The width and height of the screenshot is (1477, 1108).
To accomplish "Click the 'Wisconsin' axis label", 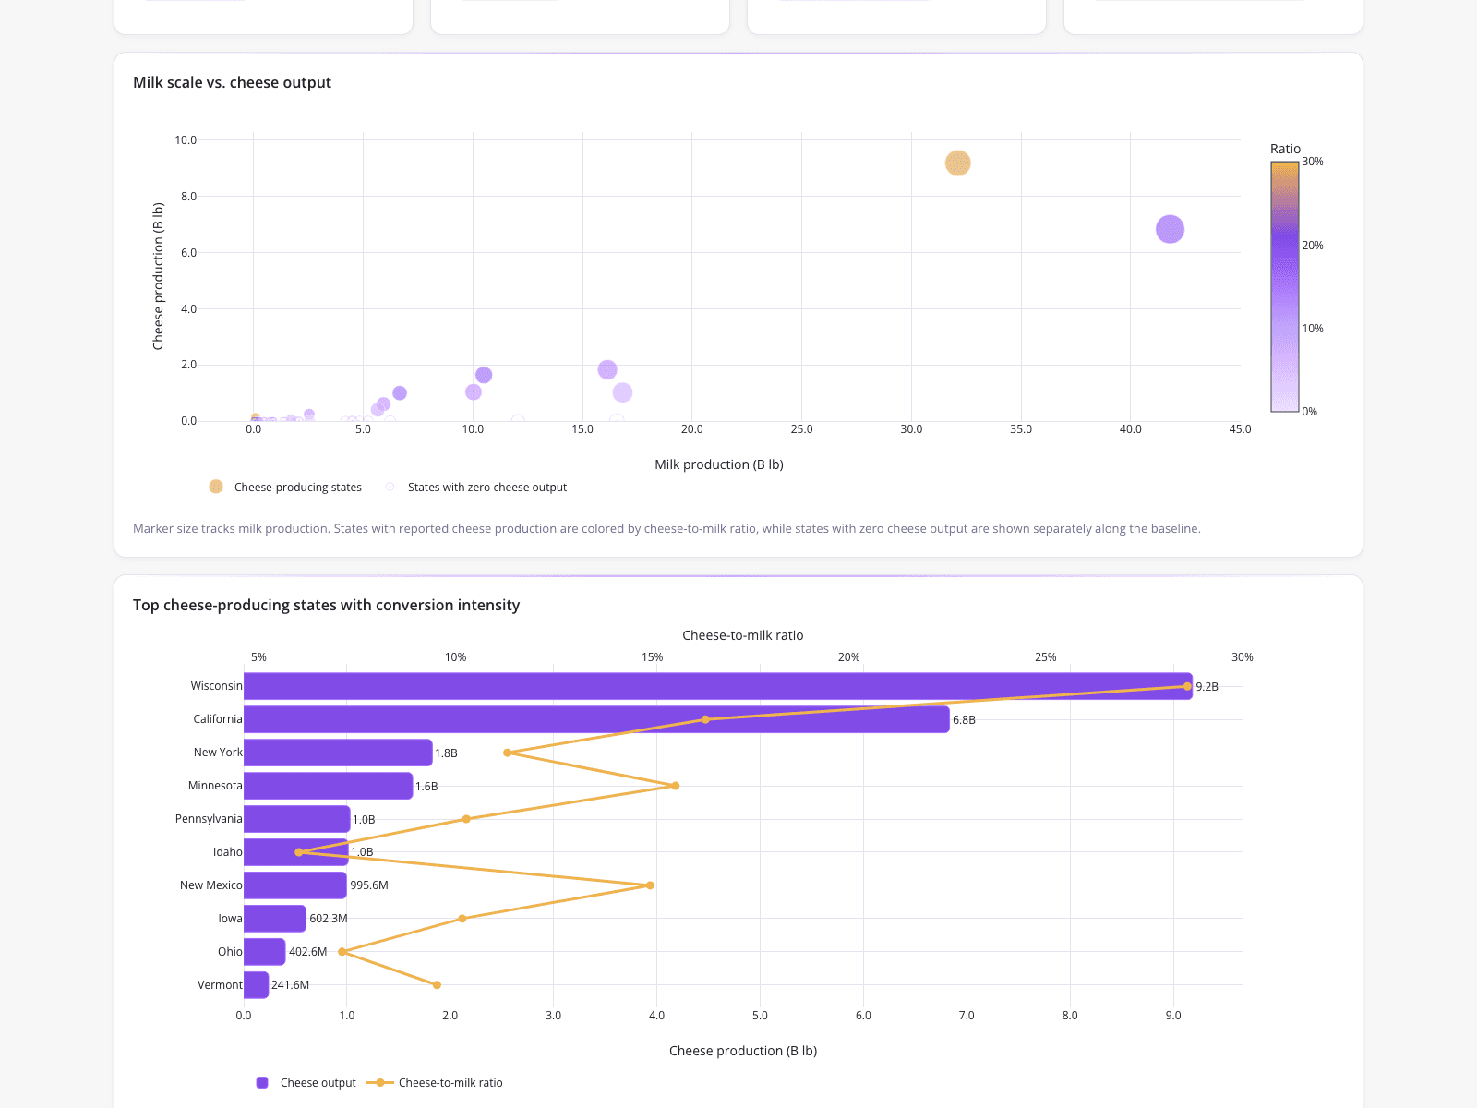I will [217, 686].
